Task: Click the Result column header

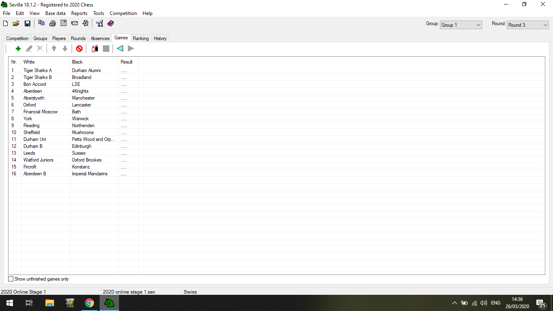Action: point(128,62)
